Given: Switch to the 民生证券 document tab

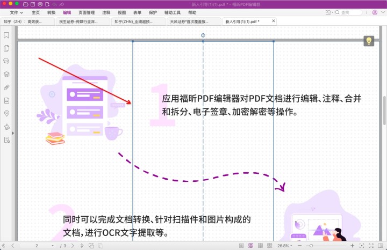Looking at the screenshot, I should click(x=83, y=21).
